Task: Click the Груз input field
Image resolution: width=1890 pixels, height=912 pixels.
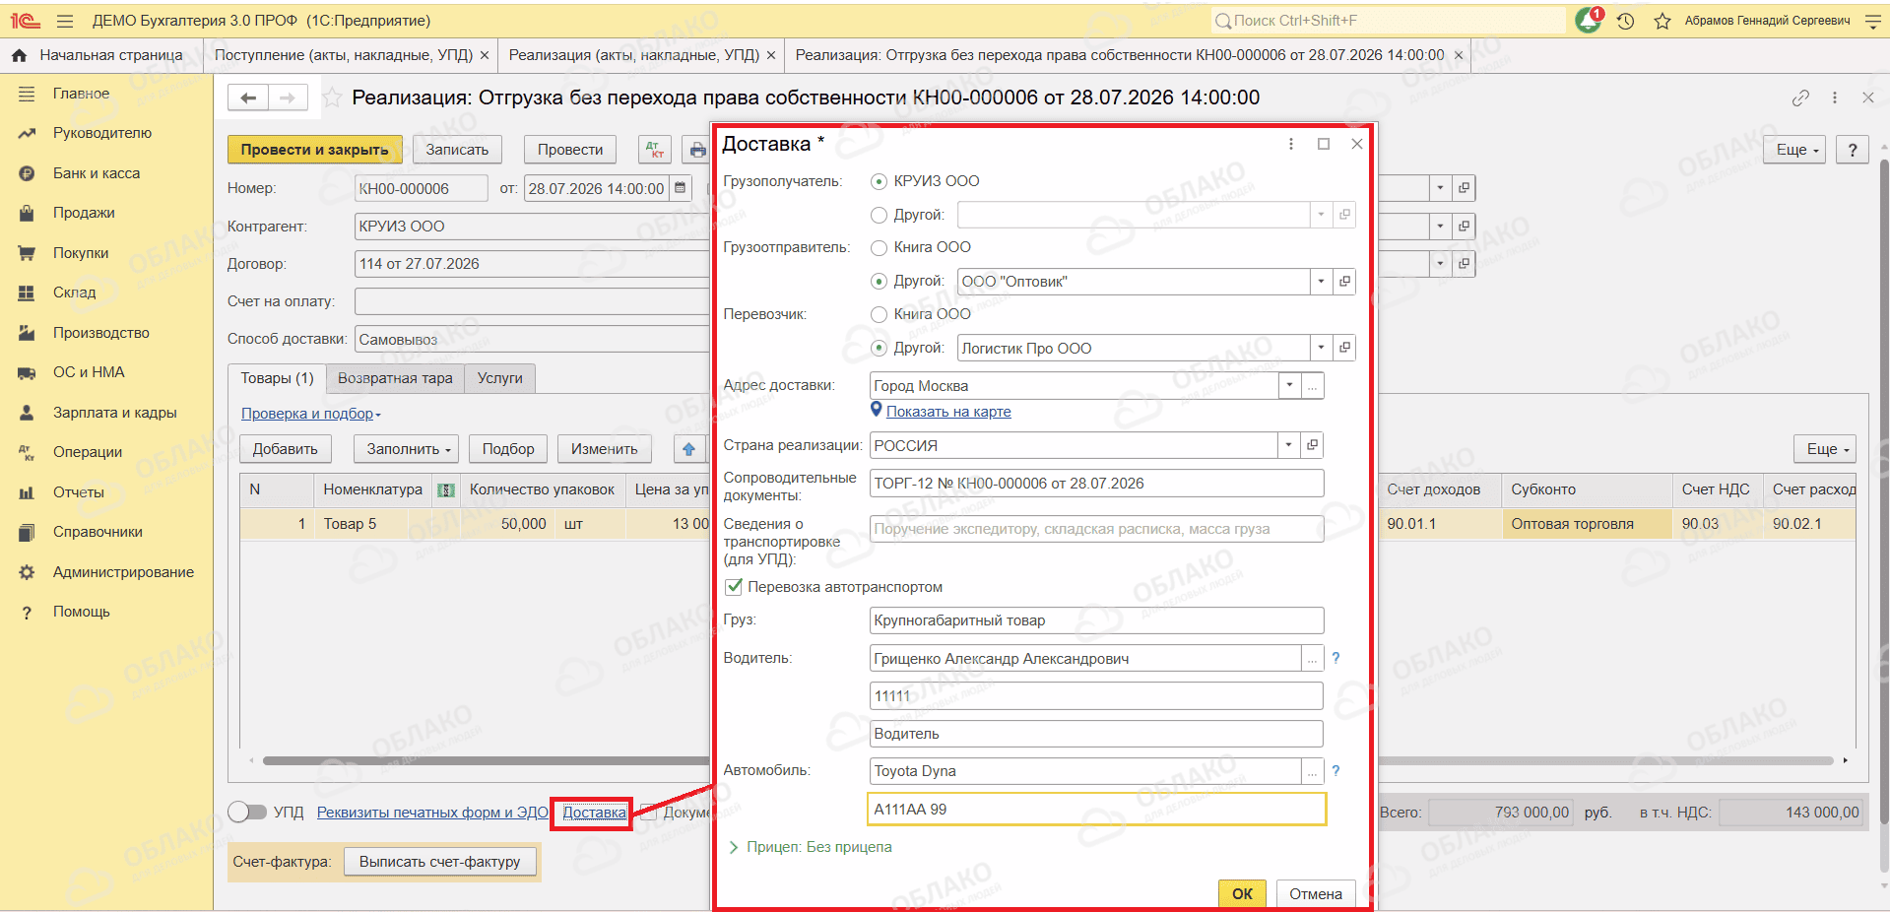Action: pyautogui.click(x=1096, y=620)
